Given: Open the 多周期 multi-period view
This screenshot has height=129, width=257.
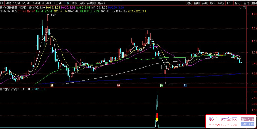Looking at the screenshot, I should 91,3.
